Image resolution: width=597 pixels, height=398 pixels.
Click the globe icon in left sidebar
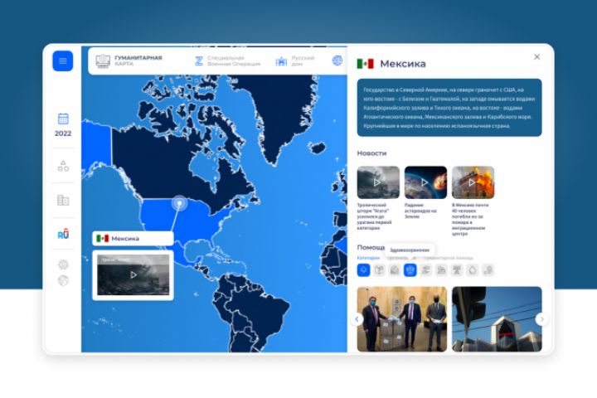click(63, 280)
